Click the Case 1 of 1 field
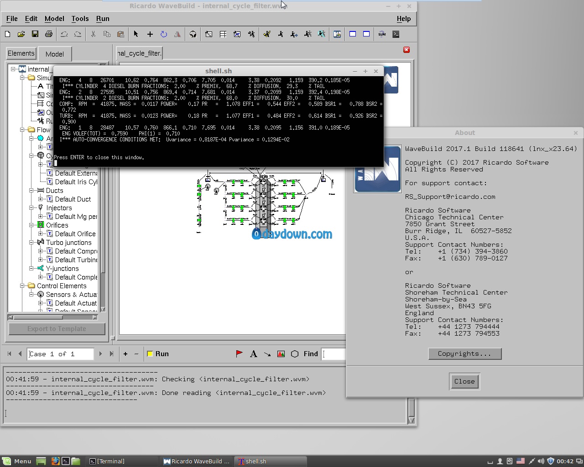 click(x=60, y=354)
